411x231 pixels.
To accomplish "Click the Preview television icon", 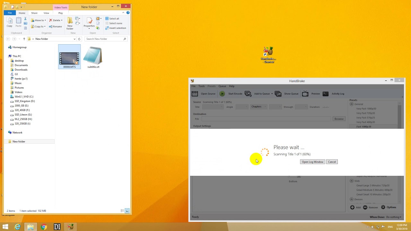I will (x=305, y=94).
